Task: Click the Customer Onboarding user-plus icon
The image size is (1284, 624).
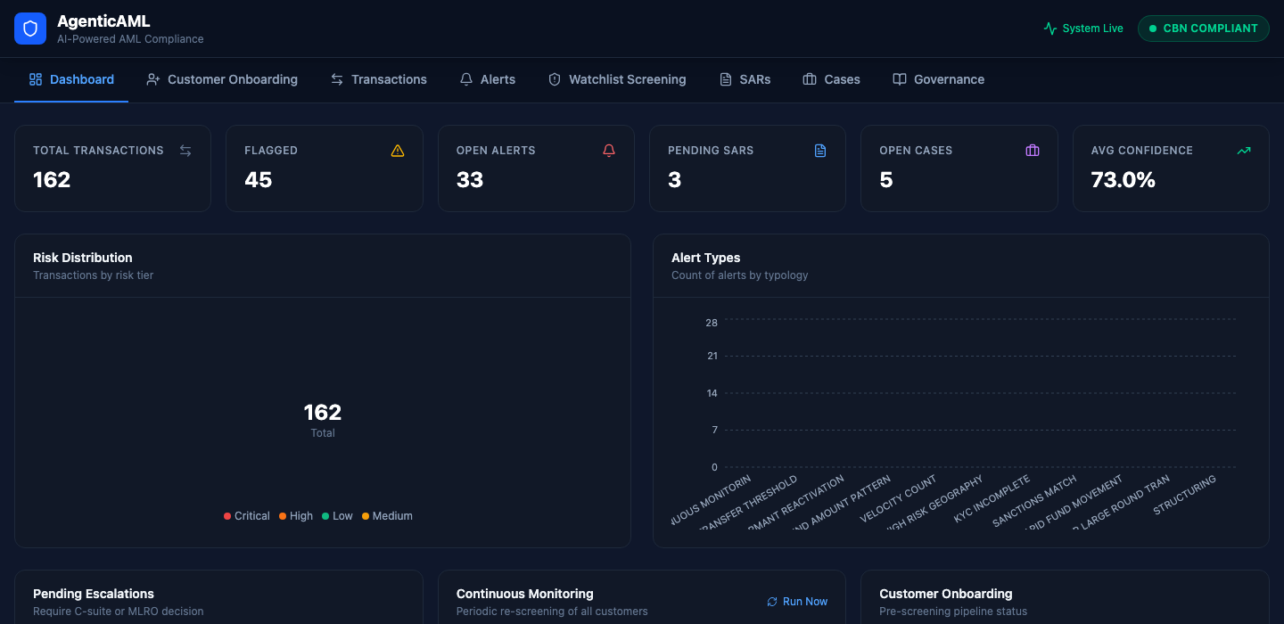Action: click(153, 79)
